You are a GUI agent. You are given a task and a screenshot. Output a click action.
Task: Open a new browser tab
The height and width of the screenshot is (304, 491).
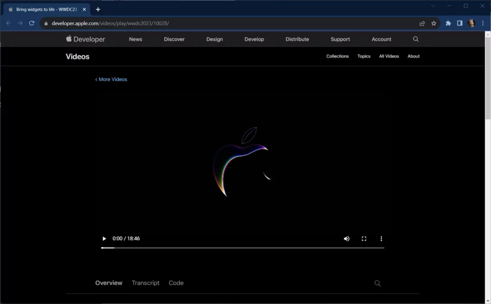click(x=98, y=10)
